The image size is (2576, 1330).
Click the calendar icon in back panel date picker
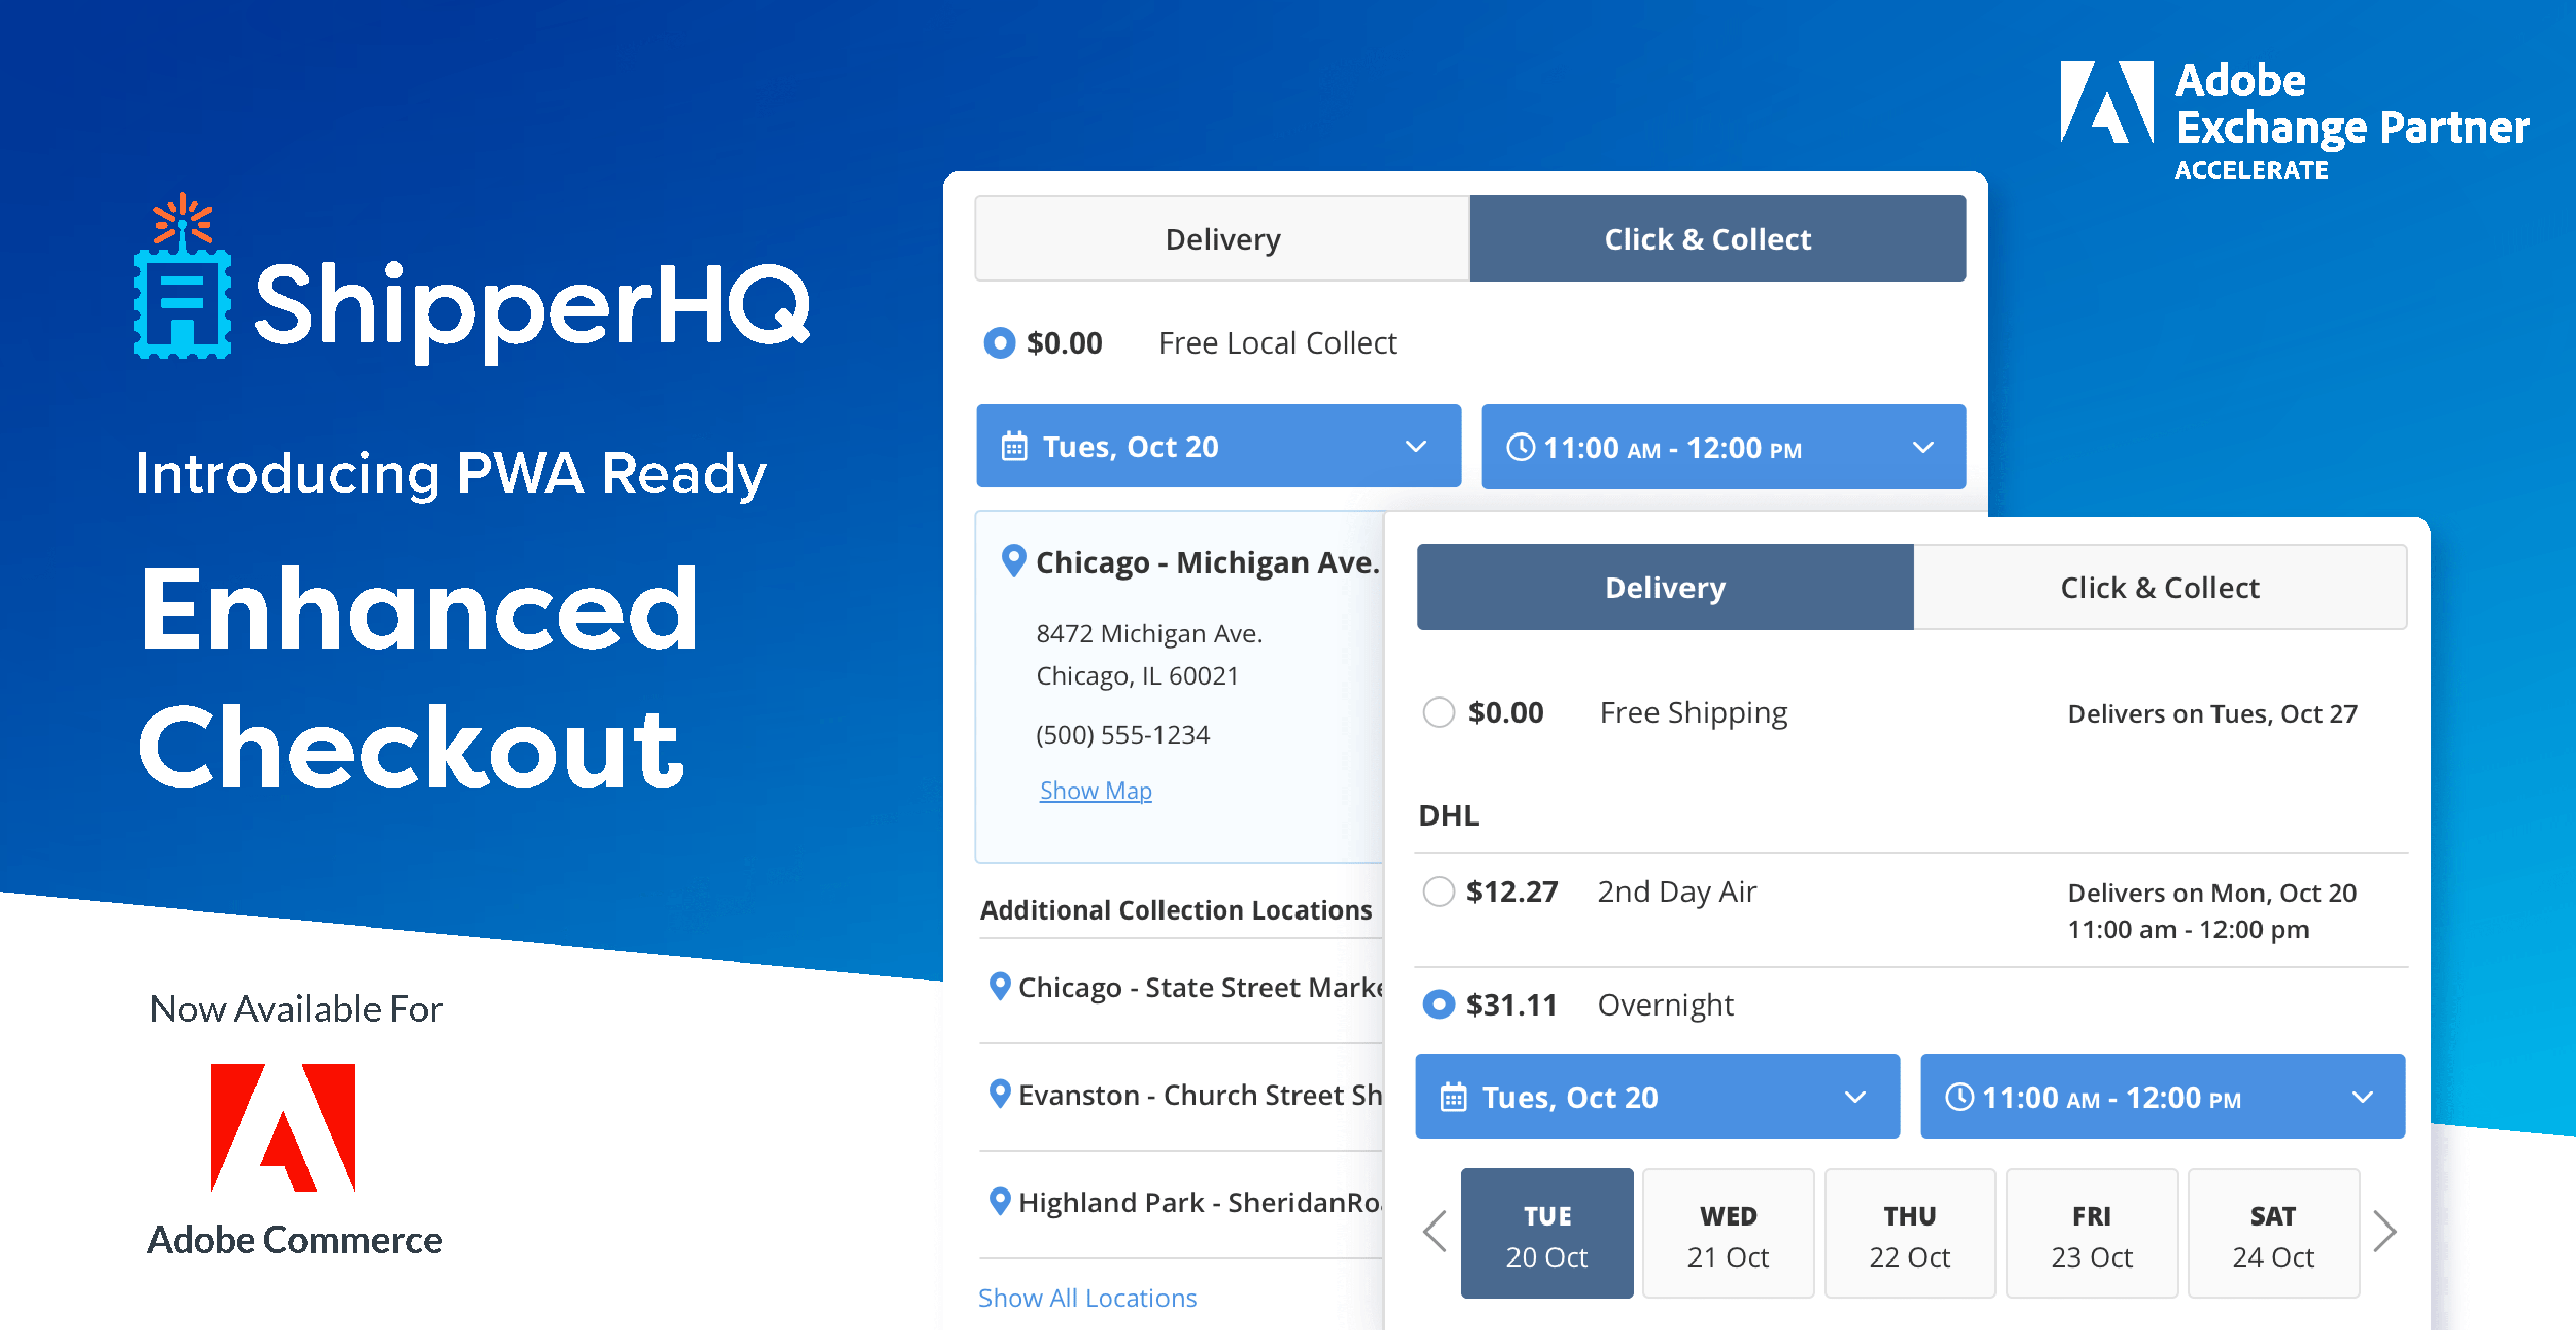click(1014, 446)
